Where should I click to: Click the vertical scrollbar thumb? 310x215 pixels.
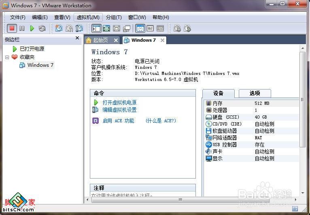pyautogui.click(x=303, y=100)
